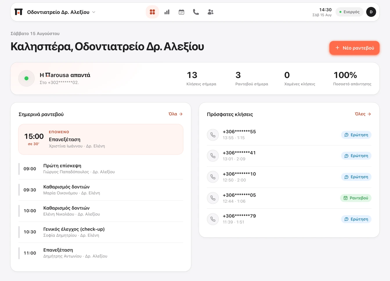The height and width of the screenshot is (281, 390).
Task: Click the phone icon for call ending in 41
Action: click(x=213, y=156)
